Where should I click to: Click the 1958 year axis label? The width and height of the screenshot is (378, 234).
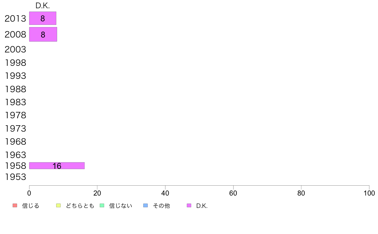coord(15,166)
